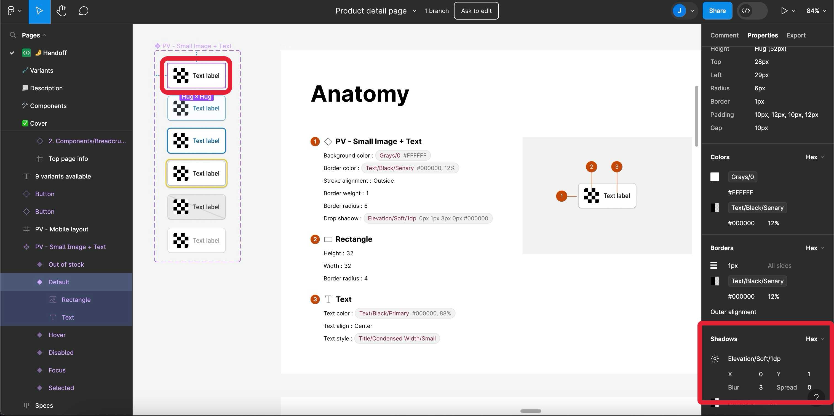Viewport: 834px width, 416px height.
Task: Toggle Dev Mode switch in the top bar
Action: pos(752,11)
